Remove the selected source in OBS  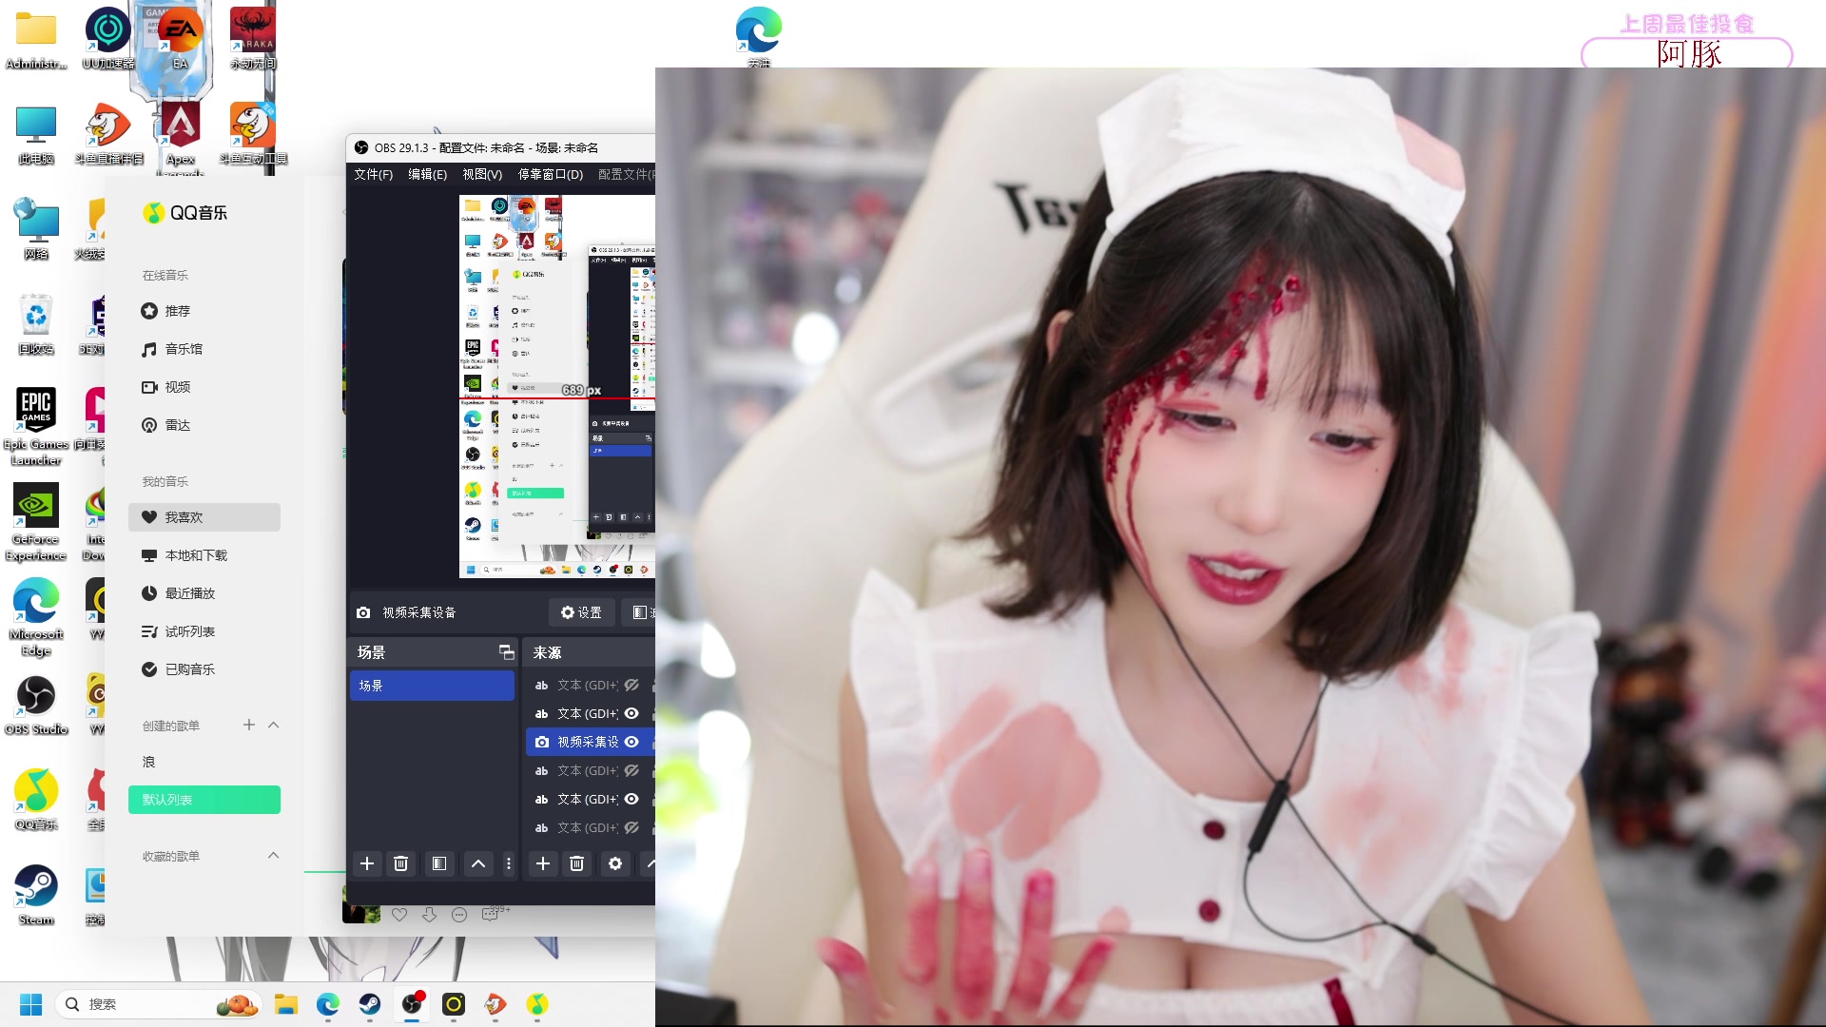576,863
